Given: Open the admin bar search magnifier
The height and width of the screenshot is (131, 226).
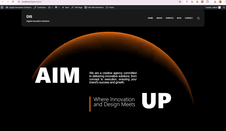Looking at the screenshot, I should click(224, 7).
